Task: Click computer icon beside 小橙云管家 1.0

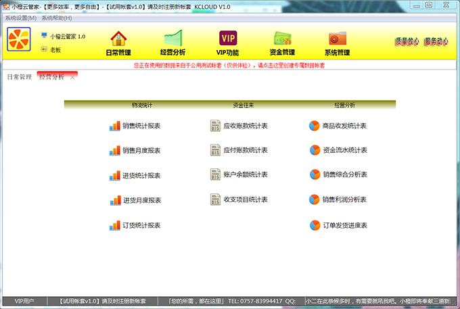Action: pos(44,35)
